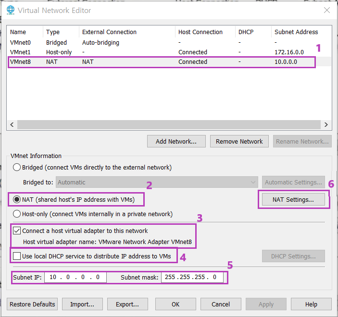Click the network list right scroll arrow

(326, 124)
